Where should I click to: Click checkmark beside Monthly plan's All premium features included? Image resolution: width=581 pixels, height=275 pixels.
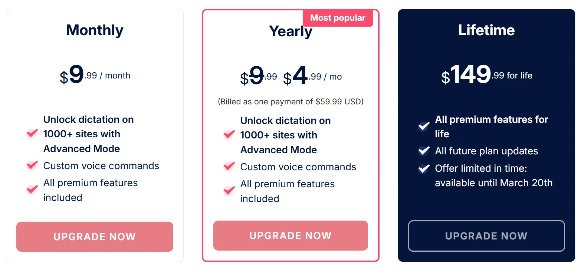[32, 190]
